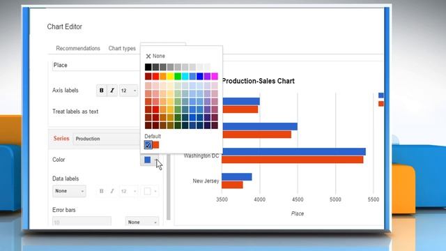Click the Production-Sales Chart title
Viewport: 446px width, 251px height.
pyautogui.click(x=259, y=81)
